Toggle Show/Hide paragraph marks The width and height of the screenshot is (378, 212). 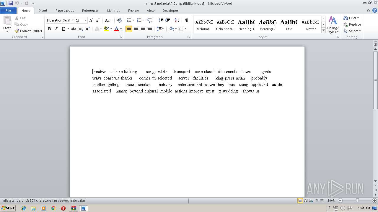186,20
